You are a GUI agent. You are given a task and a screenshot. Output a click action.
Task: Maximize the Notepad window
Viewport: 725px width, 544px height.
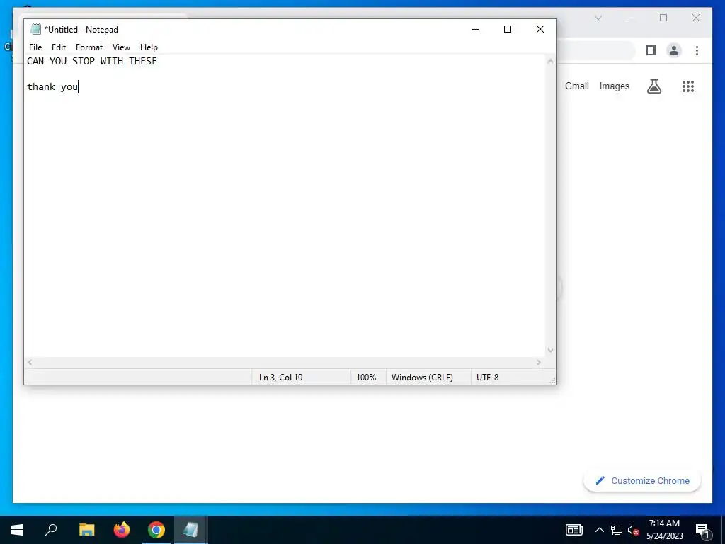pyautogui.click(x=508, y=29)
